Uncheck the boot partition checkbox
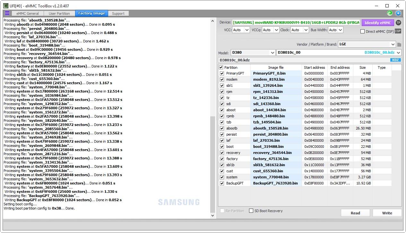This screenshot has width=406, height=233. (222, 147)
